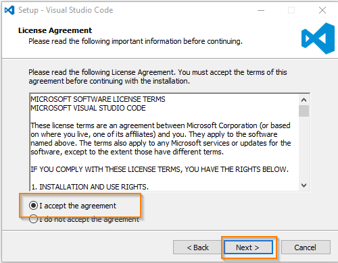The height and width of the screenshot is (263, 338).
Task: Click the large Visual Studio Code logo
Action: [x=318, y=38]
